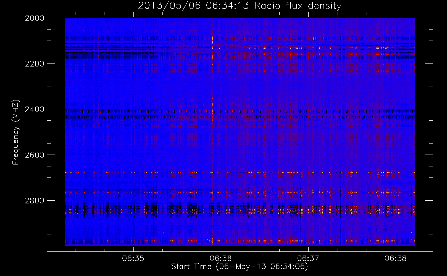Click the 2200 frequency tick label
Screen dimensions: 447x276
35,64
